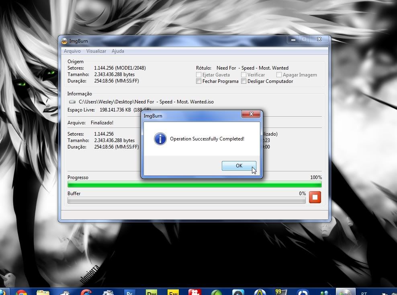Click the ImgBurn icon in the title bar
This screenshot has height=295, width=397.
click(x=64, y=40)
